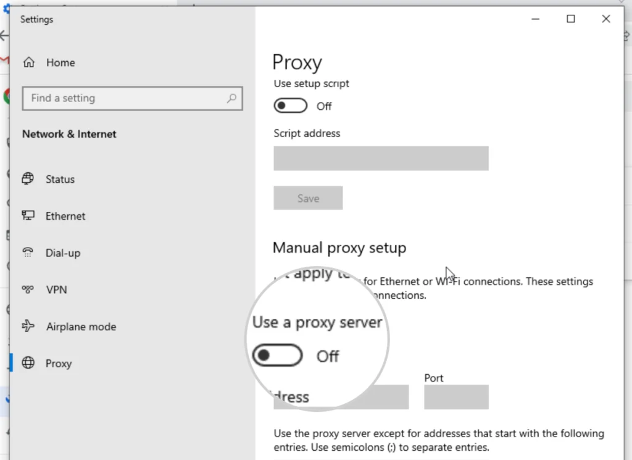Click the search magnifier icon
Viewport: 632px width, 460px height.
click(231, 98)
